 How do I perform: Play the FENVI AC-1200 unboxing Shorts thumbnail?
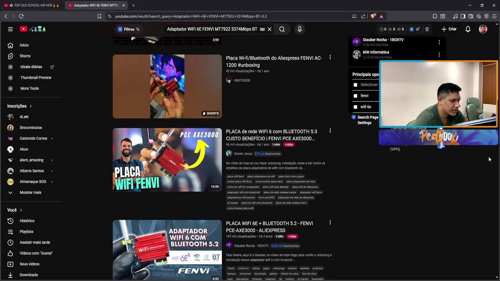pyautogui.click(x=167, y=86)
